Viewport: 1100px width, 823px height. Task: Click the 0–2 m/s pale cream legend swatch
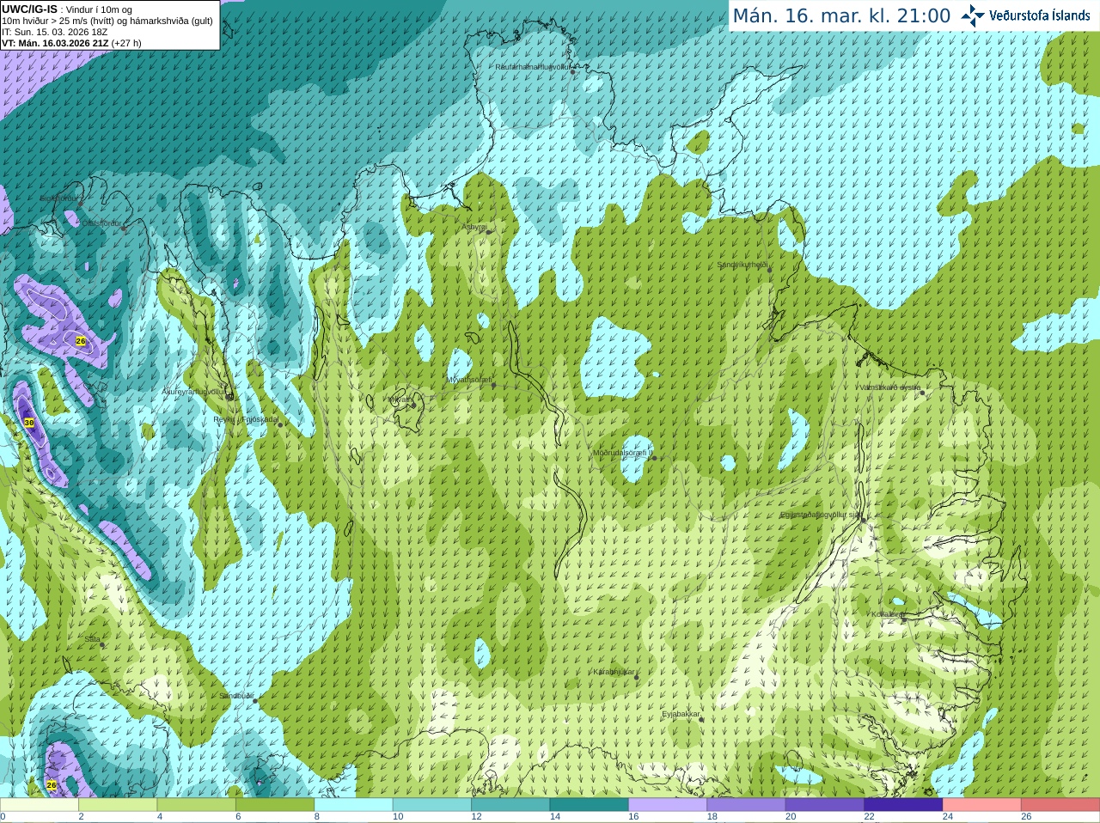40,805
